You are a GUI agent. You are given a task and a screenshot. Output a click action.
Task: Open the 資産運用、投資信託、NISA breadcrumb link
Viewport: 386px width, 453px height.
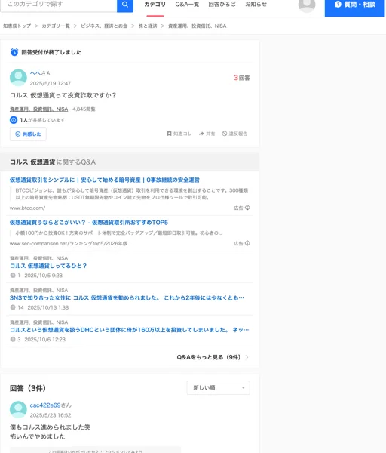click(x=198, y=26)
